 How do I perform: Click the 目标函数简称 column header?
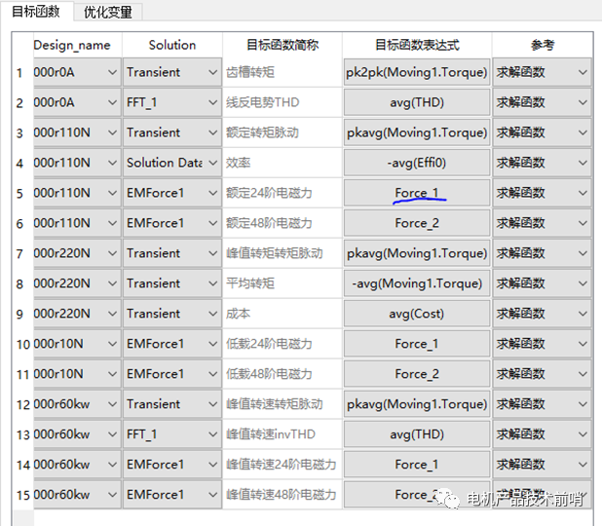[282, 45]
